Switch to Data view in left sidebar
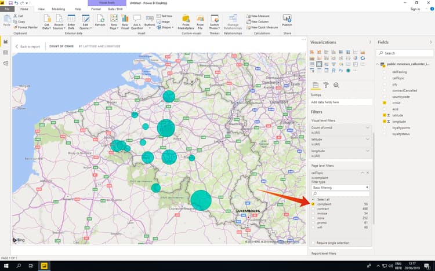Screen dimensions: 435x271 (x=6, y=53)
